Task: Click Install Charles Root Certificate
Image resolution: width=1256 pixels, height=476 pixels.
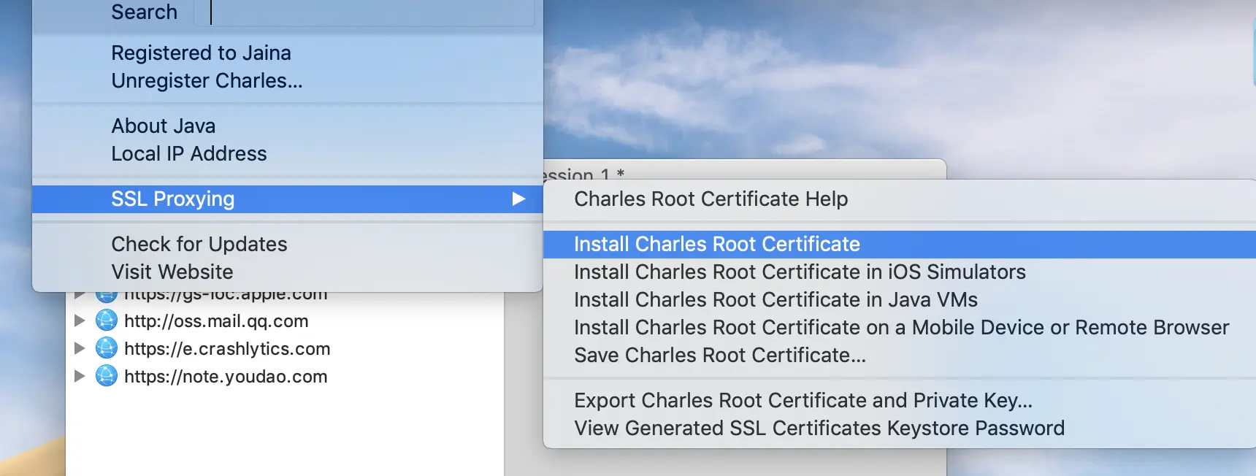Action: [900, 244]
